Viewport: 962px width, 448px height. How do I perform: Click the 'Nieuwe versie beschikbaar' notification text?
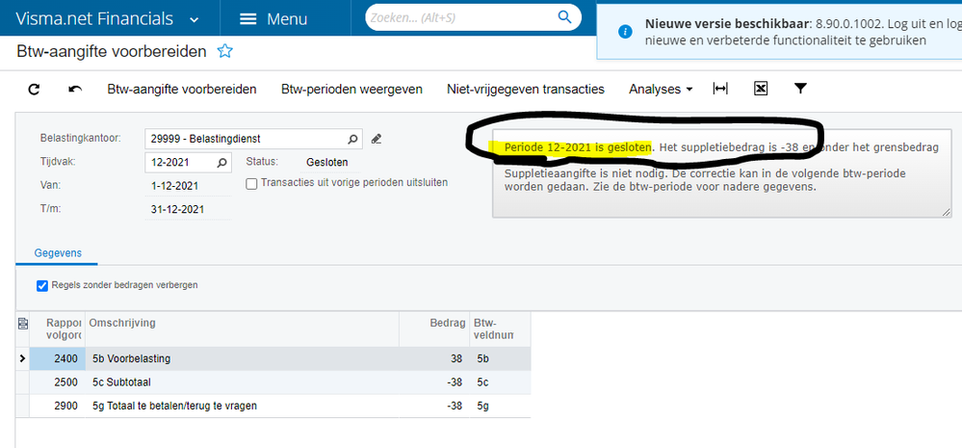[725, 24]
